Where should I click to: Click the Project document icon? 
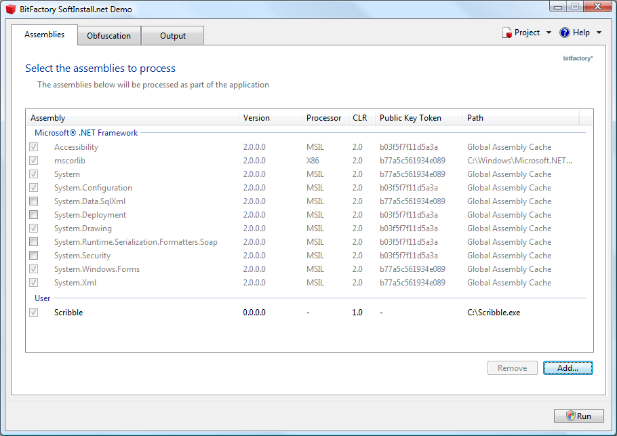coord(507,33)
